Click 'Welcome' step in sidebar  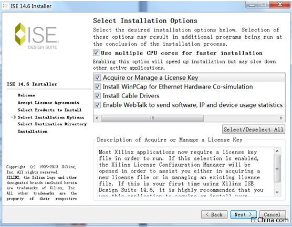click(x=26, y=95)
